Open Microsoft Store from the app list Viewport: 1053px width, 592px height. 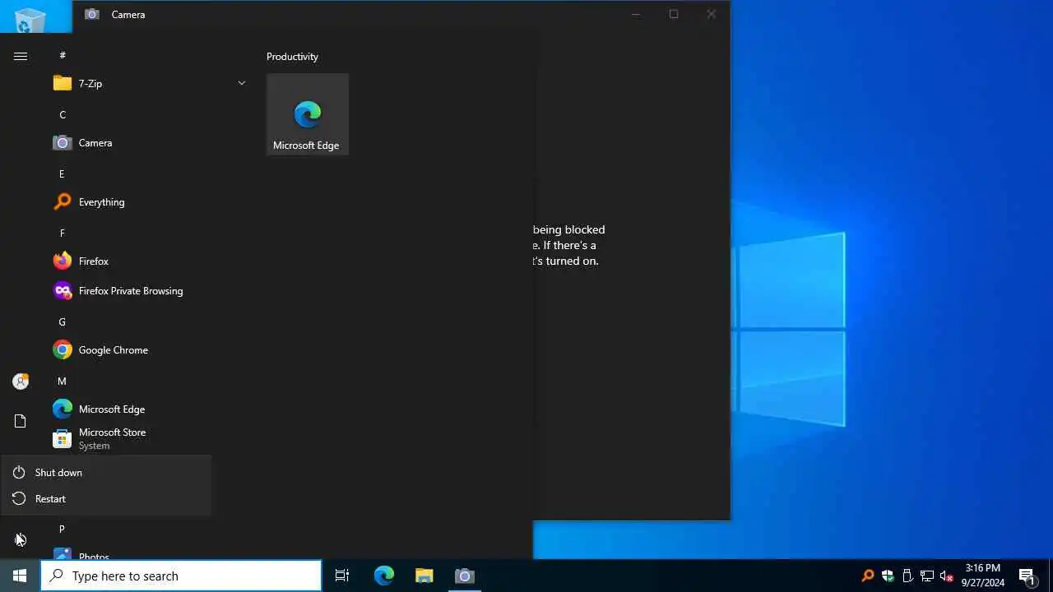[x=150, y=439]
